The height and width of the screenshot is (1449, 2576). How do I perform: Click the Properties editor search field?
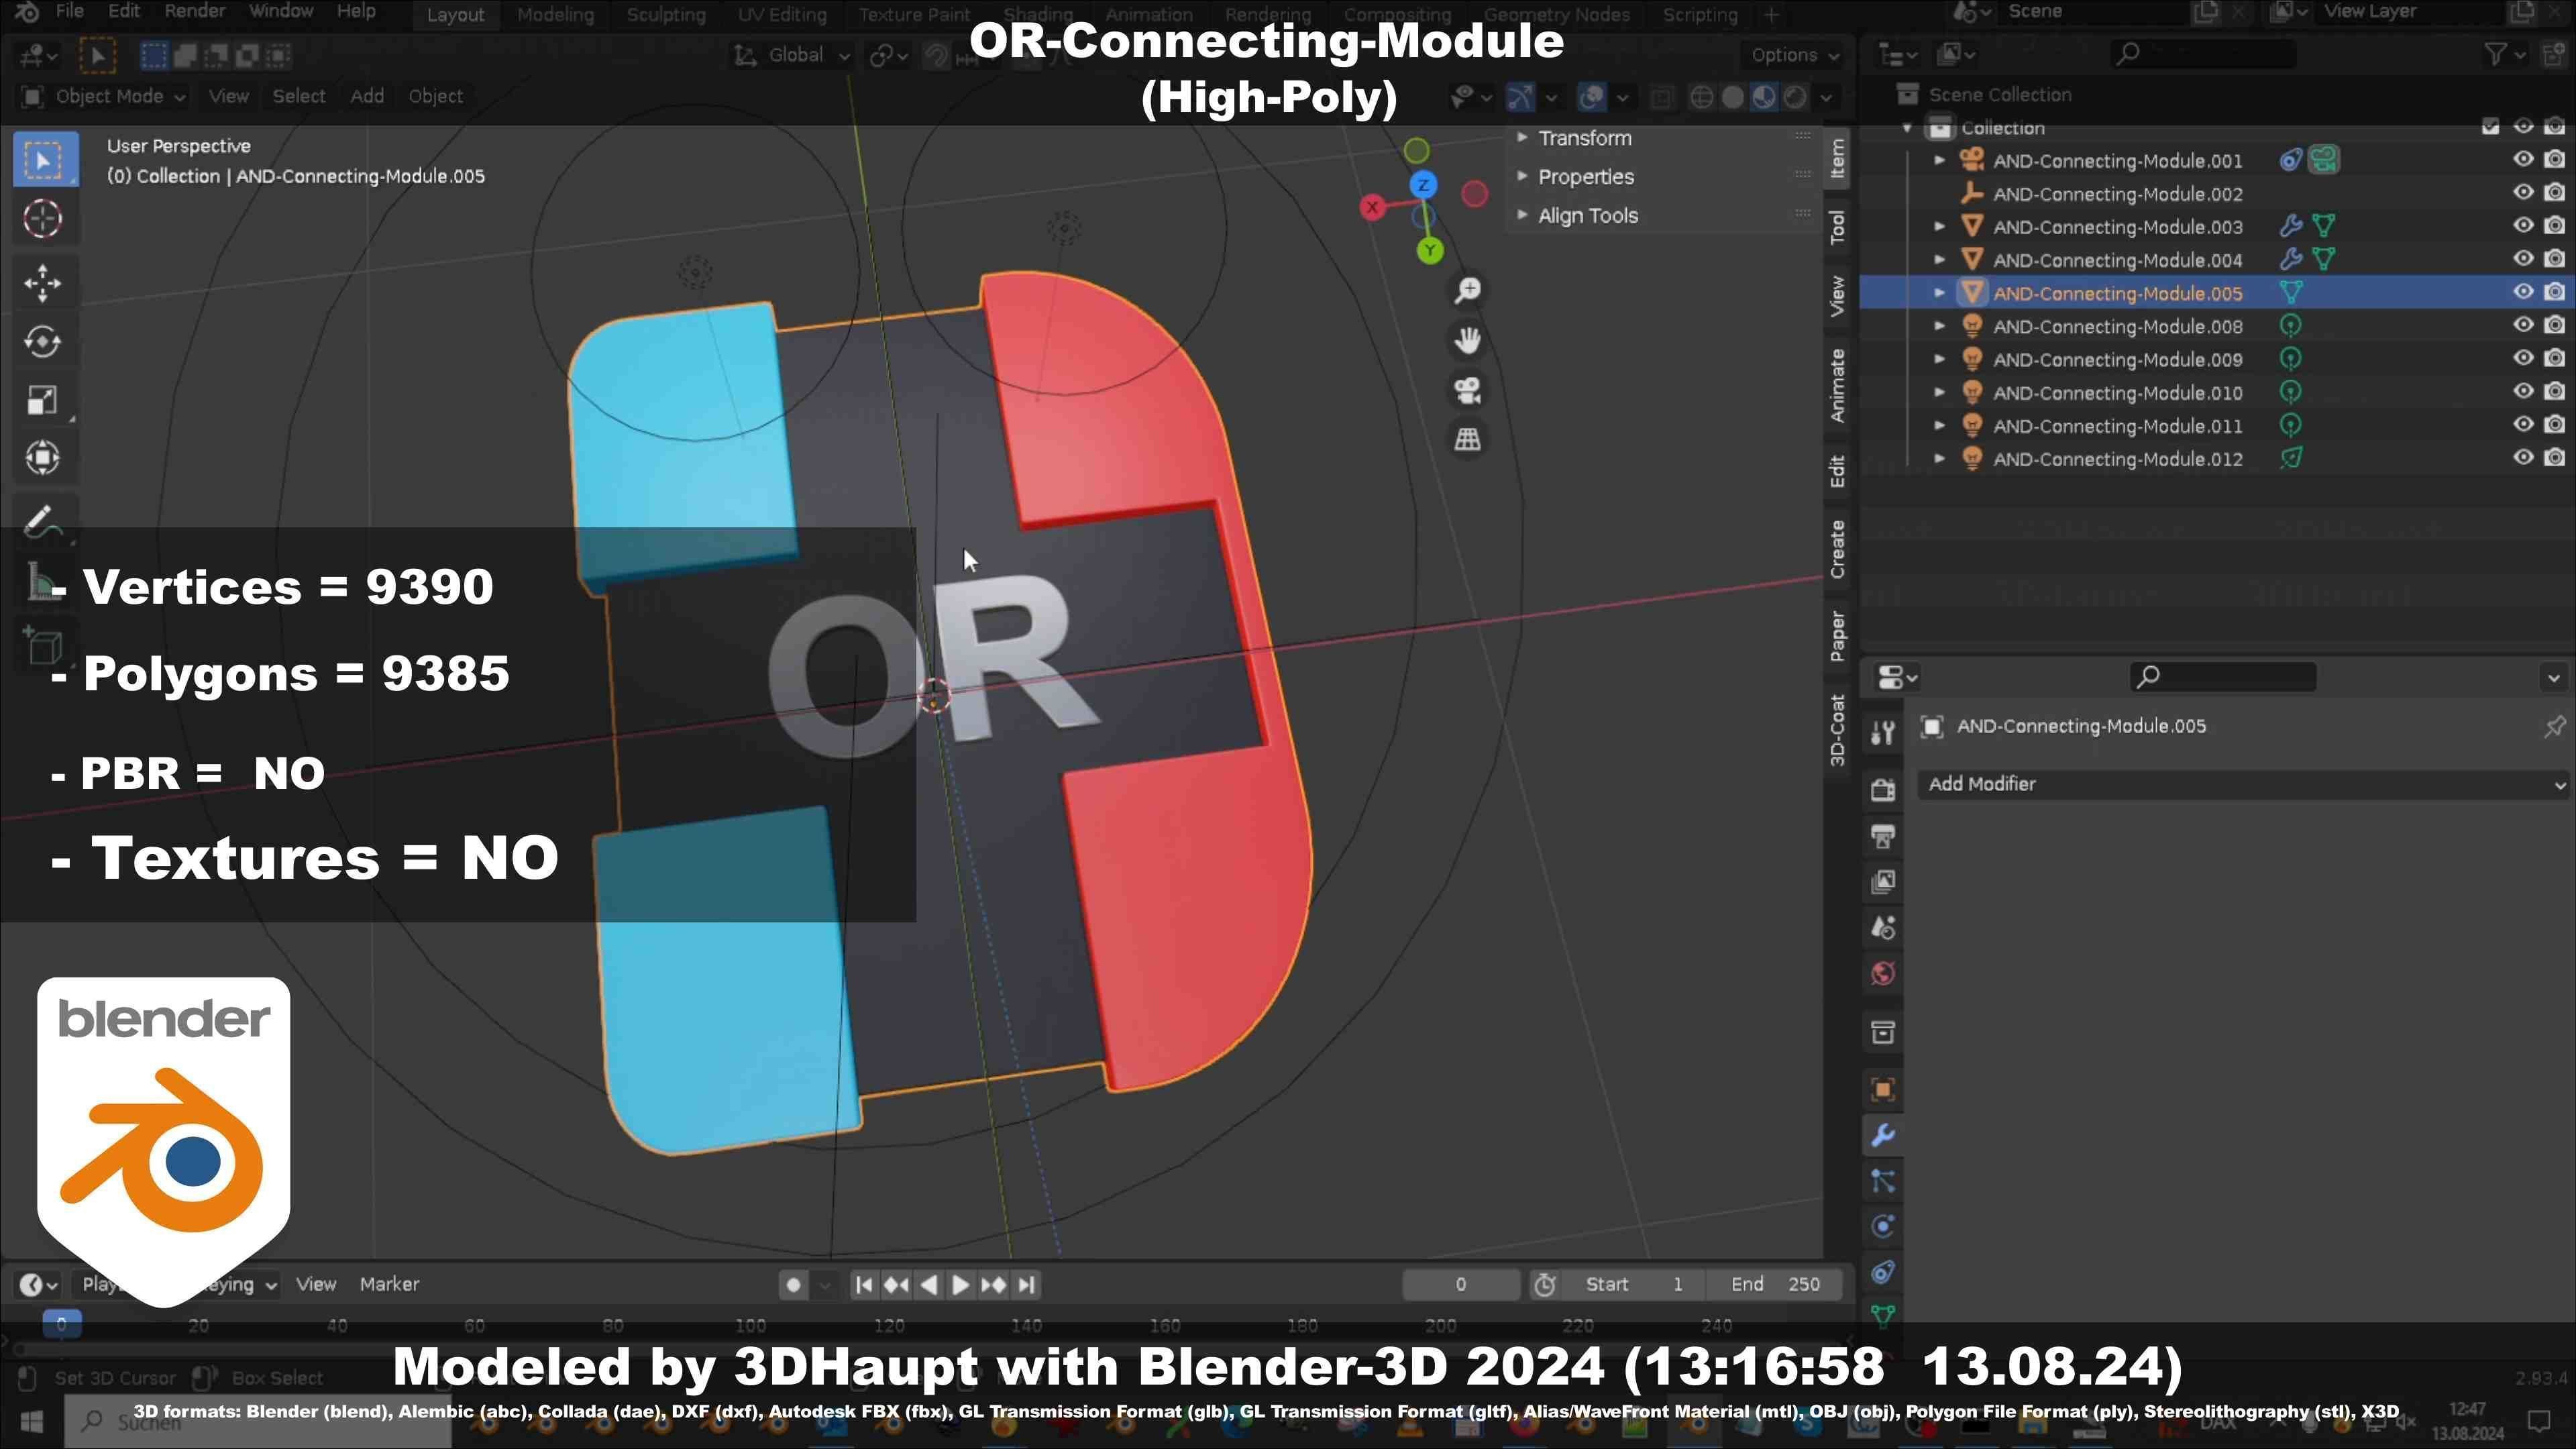pos(2223,678)
